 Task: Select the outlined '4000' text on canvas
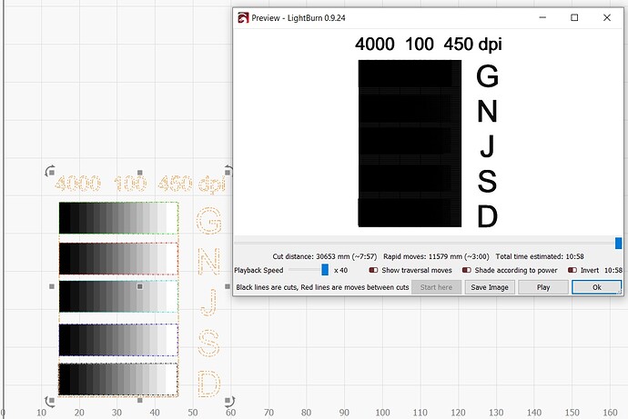(x=78, y=184)
